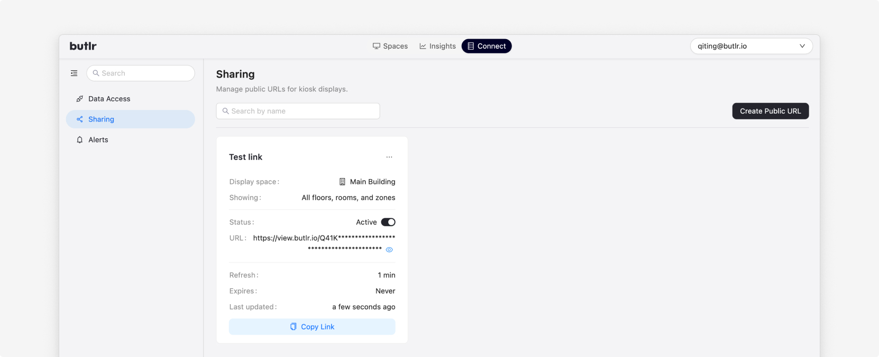Select Sharing in sidebar
The height and width of the screenshot is (357, 879).
130,119
